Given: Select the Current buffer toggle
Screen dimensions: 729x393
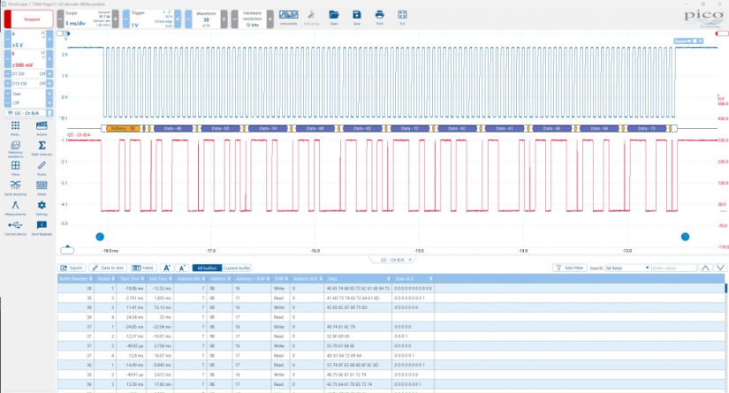Looking at the screenshot, I should tap(237, 268).
